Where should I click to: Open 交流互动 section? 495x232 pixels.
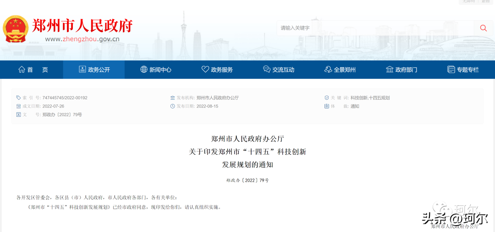278,70
